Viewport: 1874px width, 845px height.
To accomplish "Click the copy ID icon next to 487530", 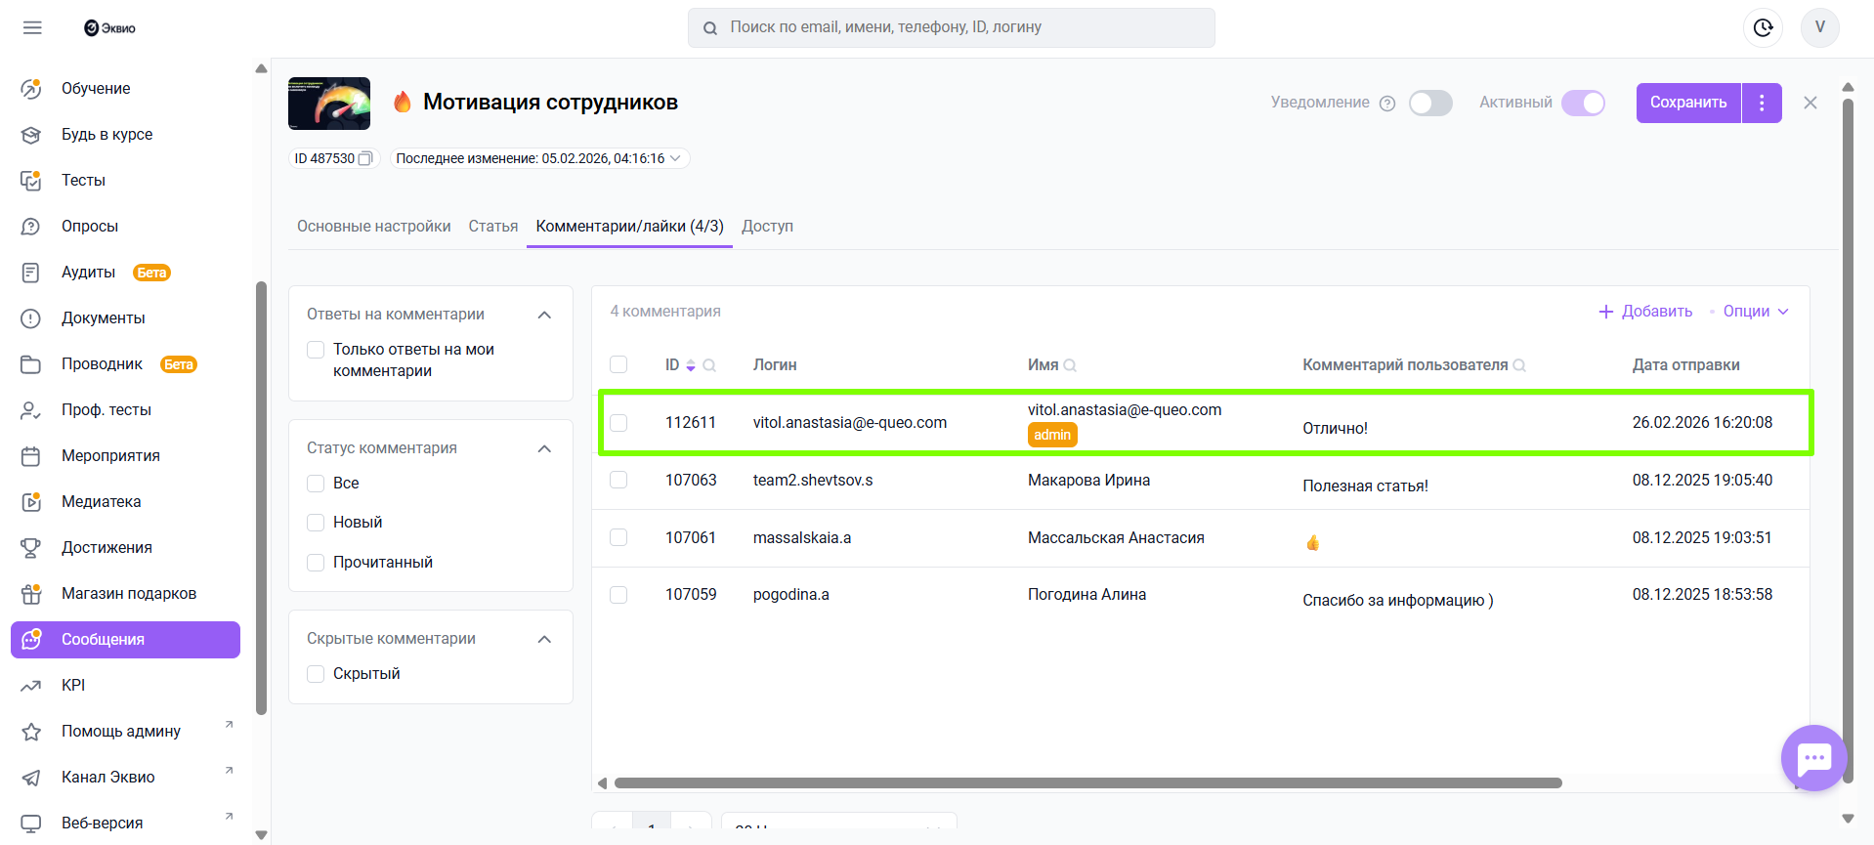I will point(365,158).
